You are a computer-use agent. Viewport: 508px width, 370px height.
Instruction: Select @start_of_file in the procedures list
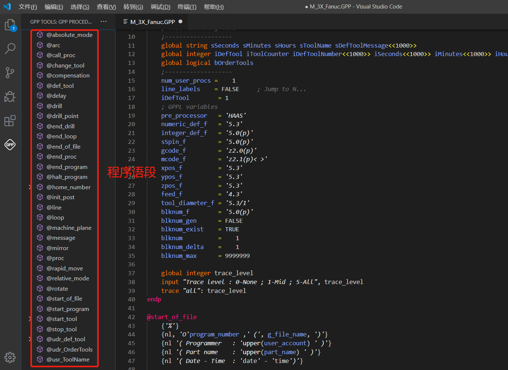65,298
